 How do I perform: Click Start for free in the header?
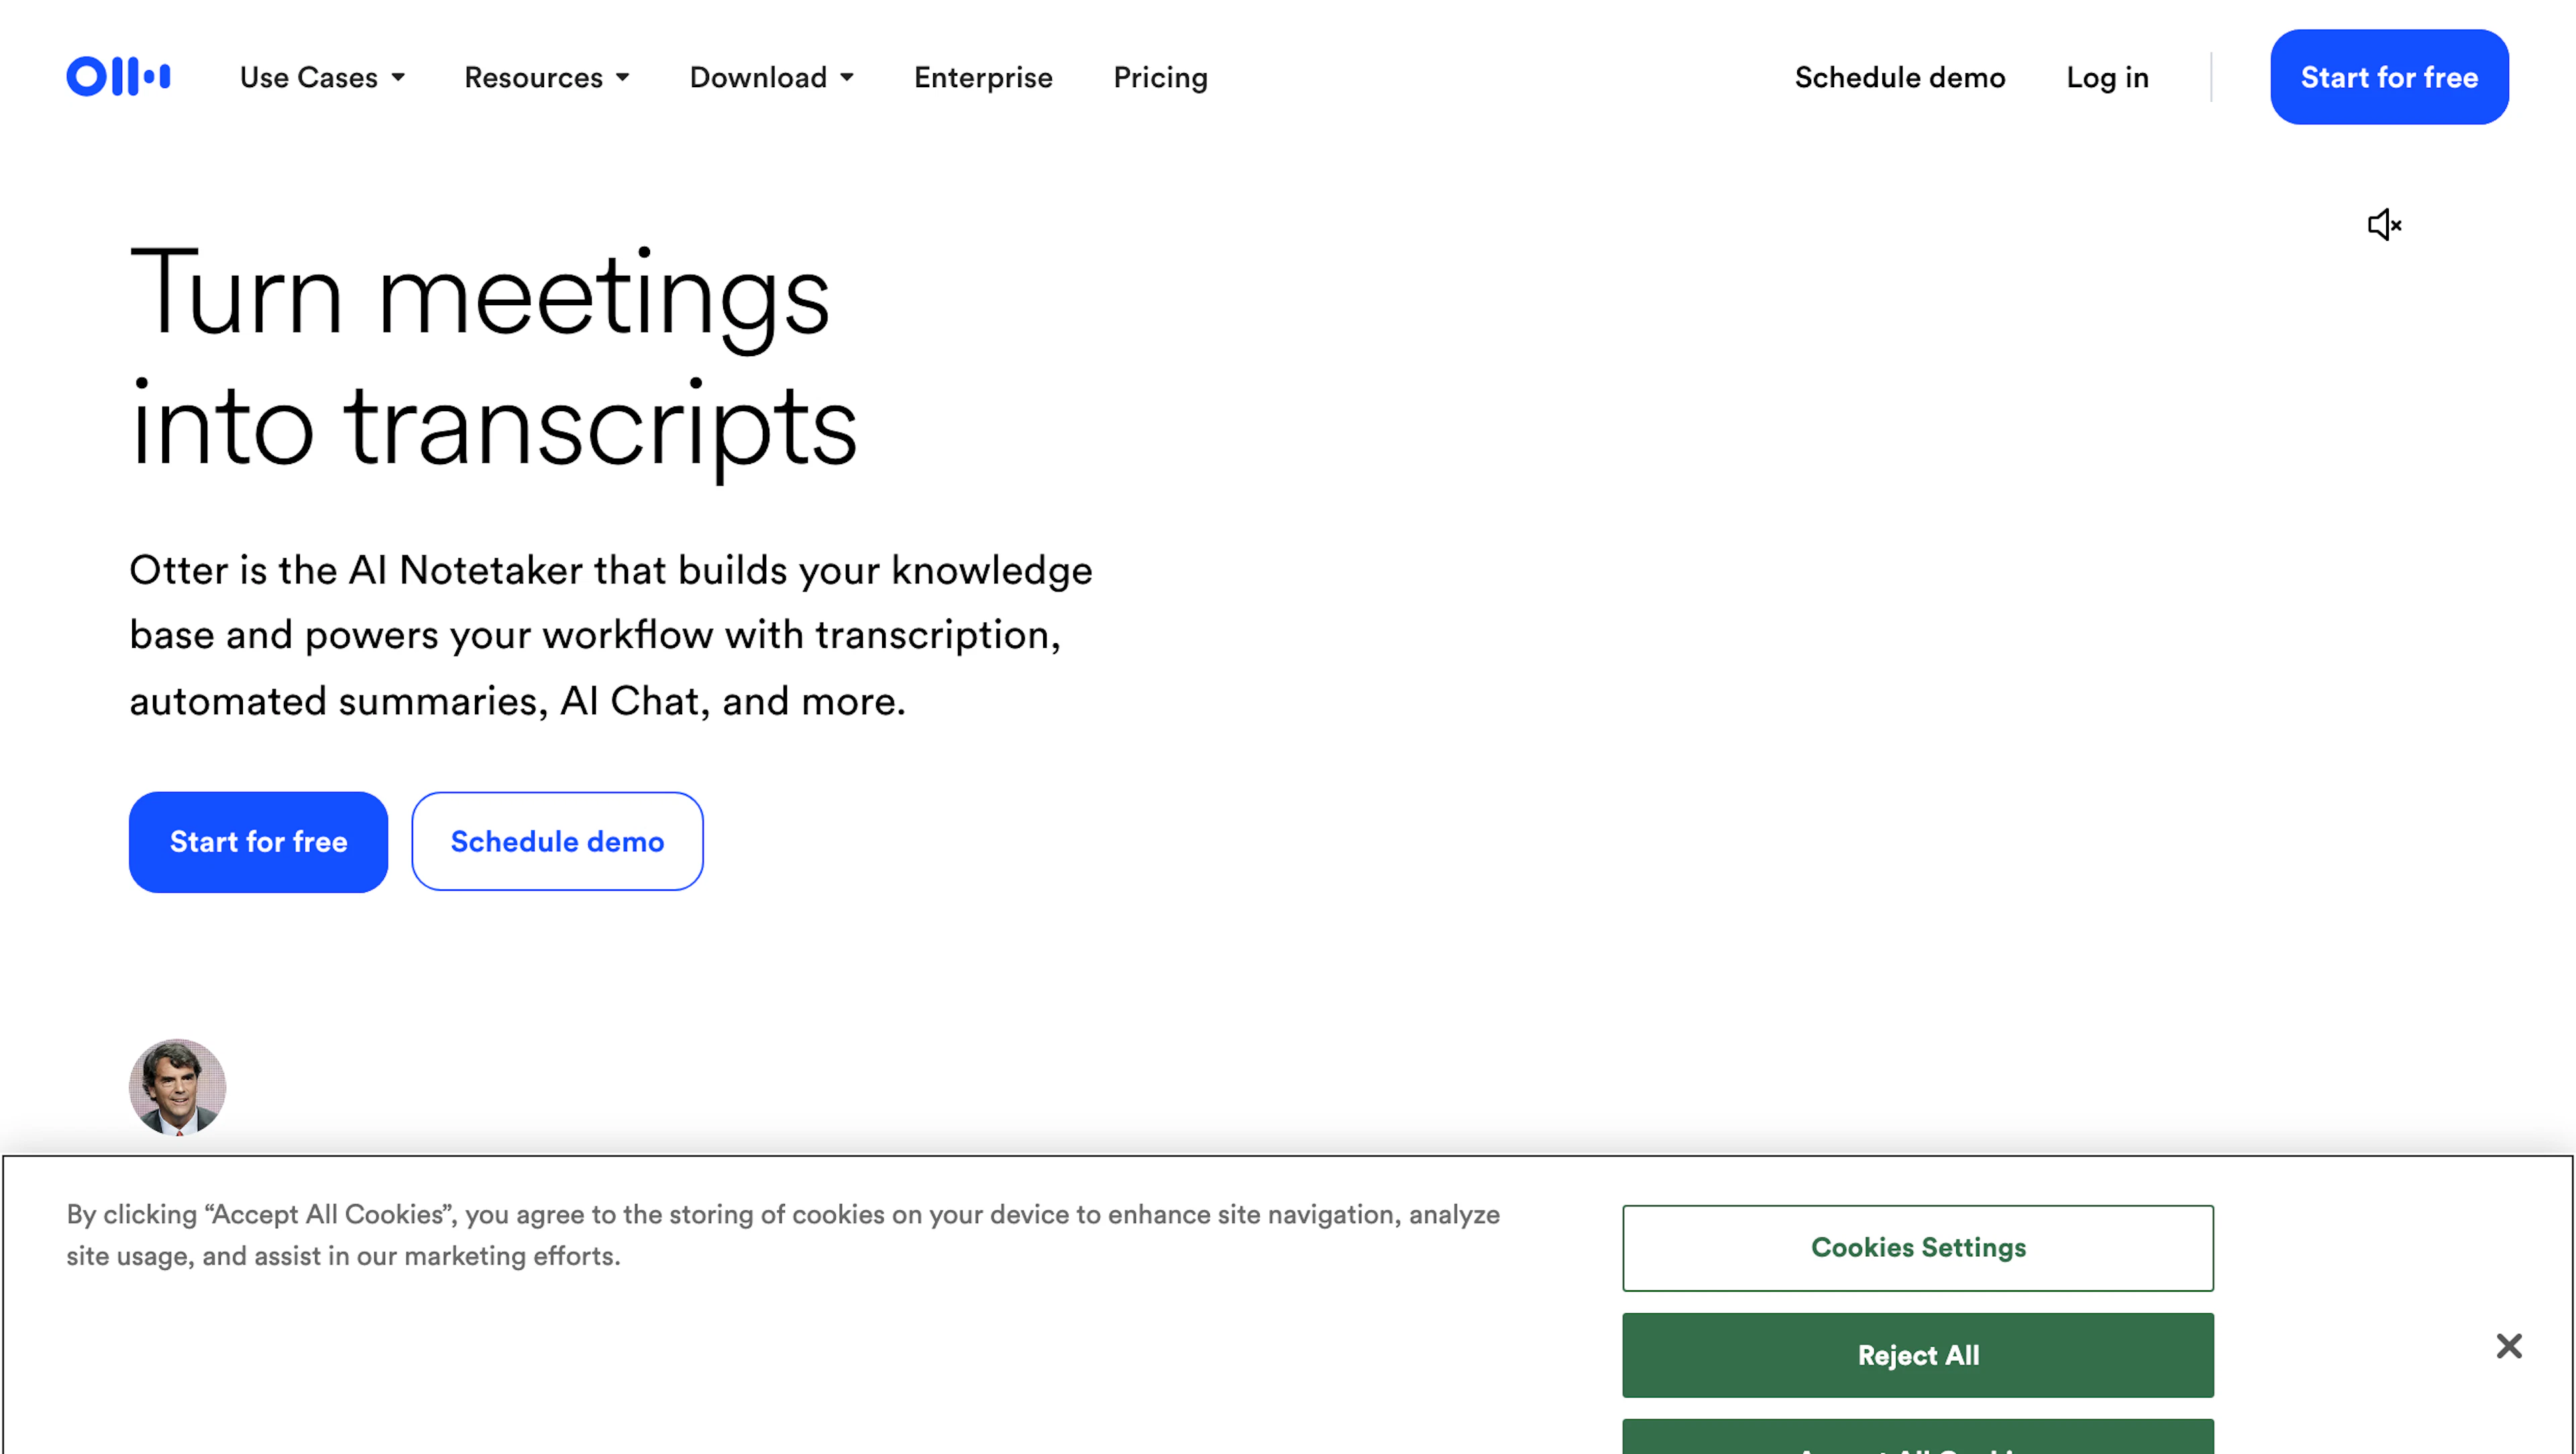[x=2389, y=77]
